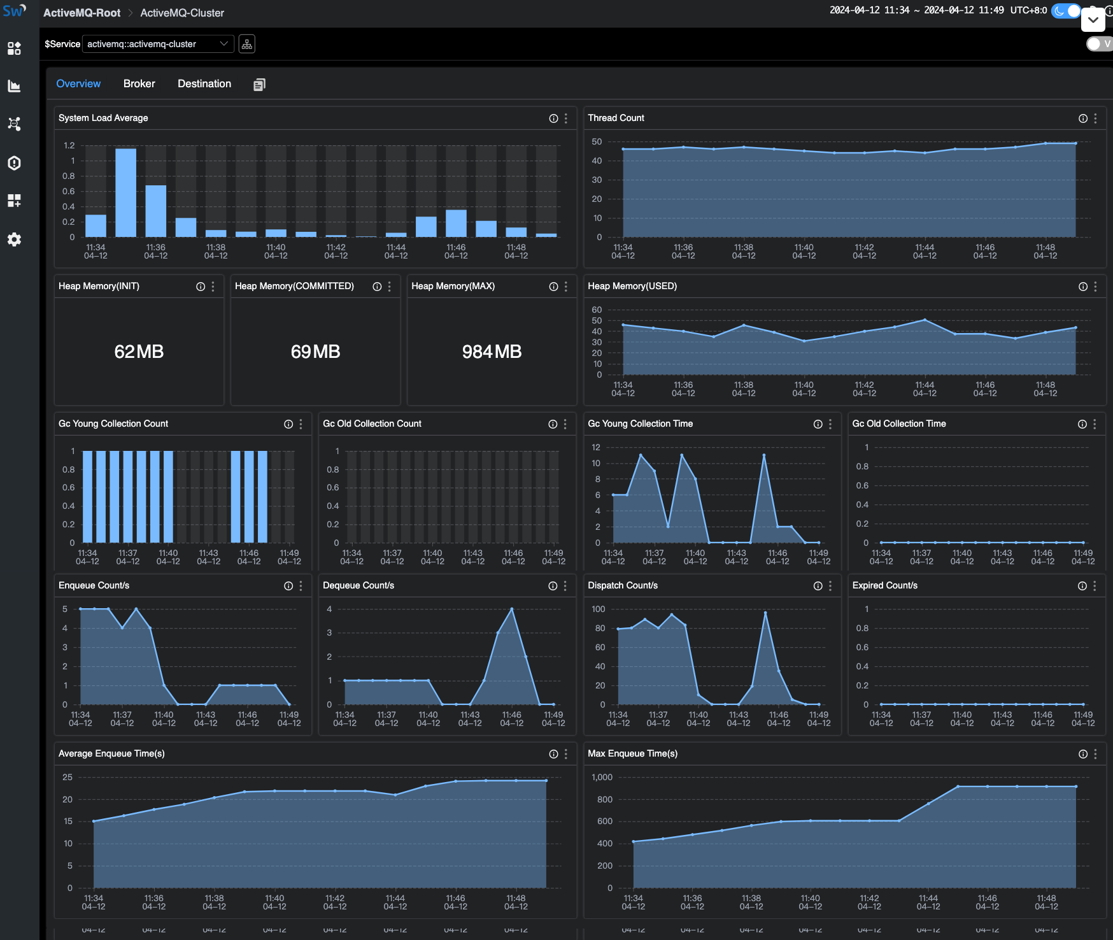Open the three-dot menu on System Load Average
Screen dimensions: 1113x940
565,118
